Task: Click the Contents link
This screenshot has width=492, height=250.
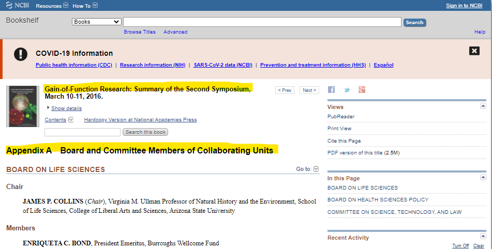Action: pos(55,120)
